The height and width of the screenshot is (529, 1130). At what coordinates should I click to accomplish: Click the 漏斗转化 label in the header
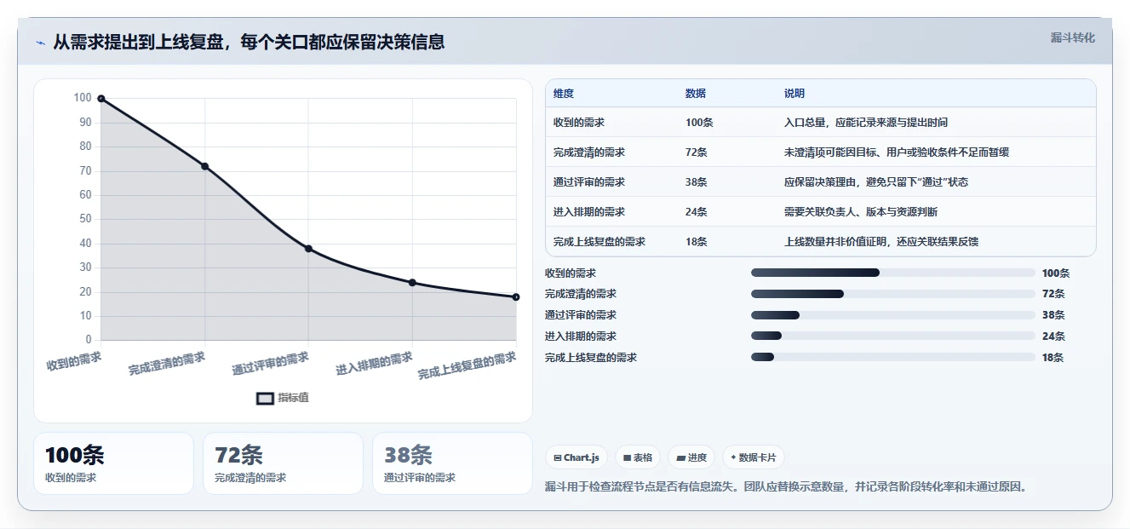pos(1072,37)
